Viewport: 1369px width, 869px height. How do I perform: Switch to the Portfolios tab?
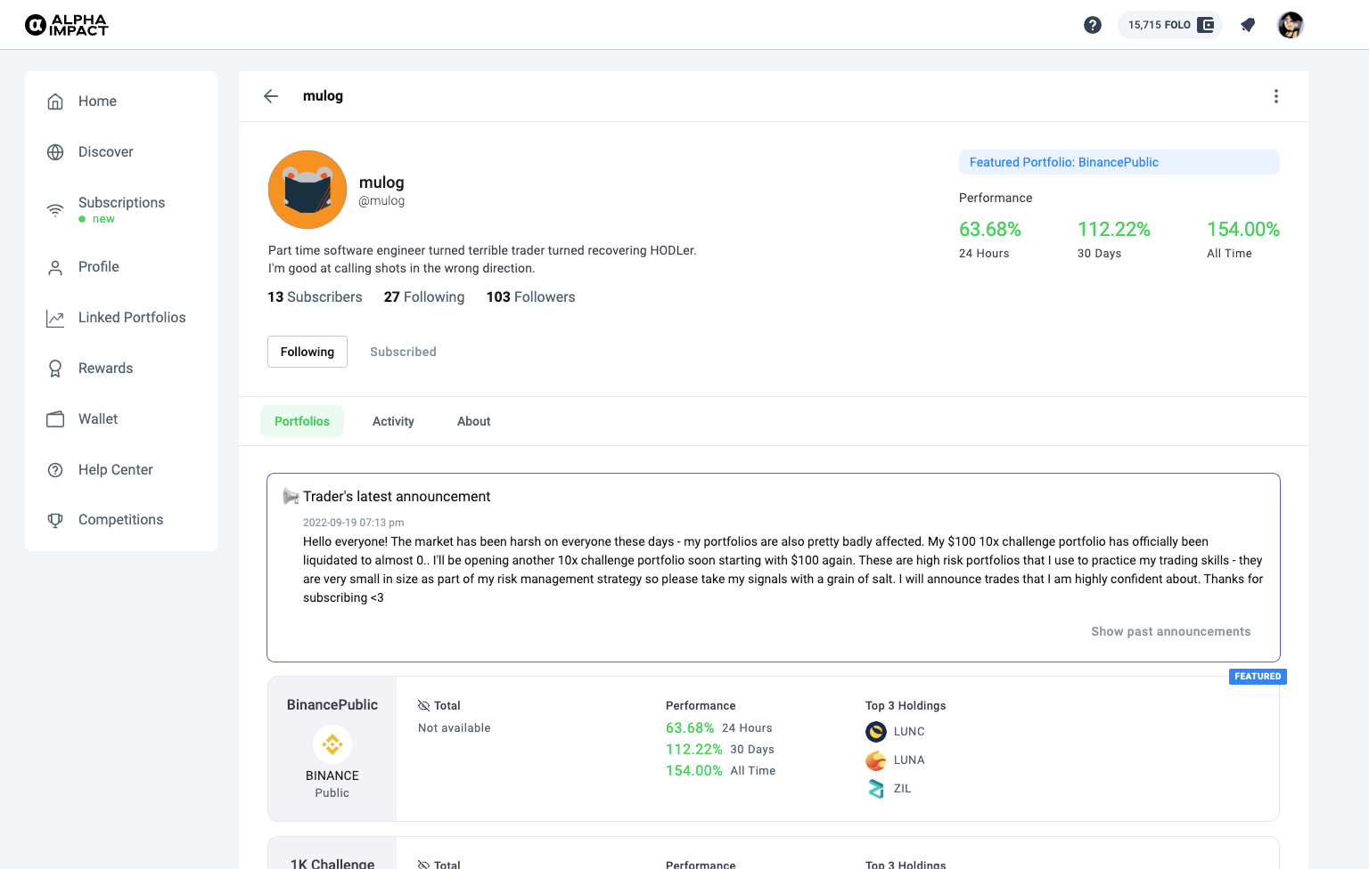(x=302, y=421)
